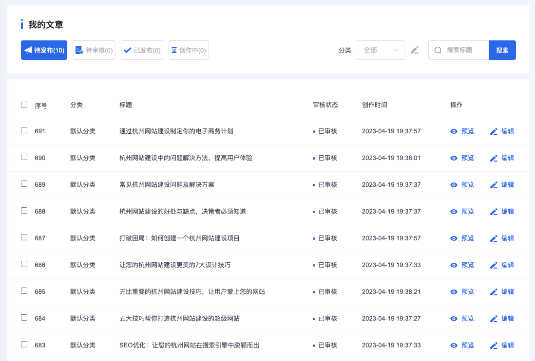Click 预览 link for article 691
This screenshot has height=361, width=535.
pos(467,131)
